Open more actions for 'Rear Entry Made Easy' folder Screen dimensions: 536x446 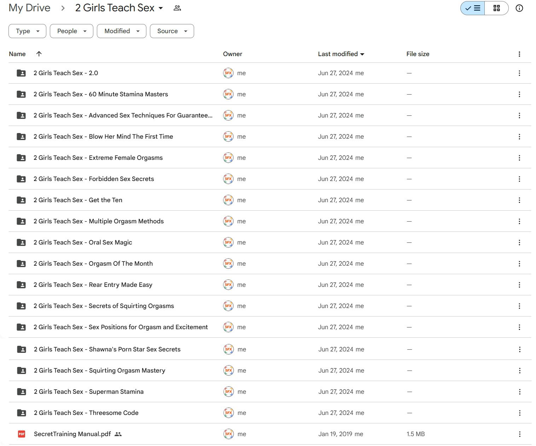tap(519, 285)
